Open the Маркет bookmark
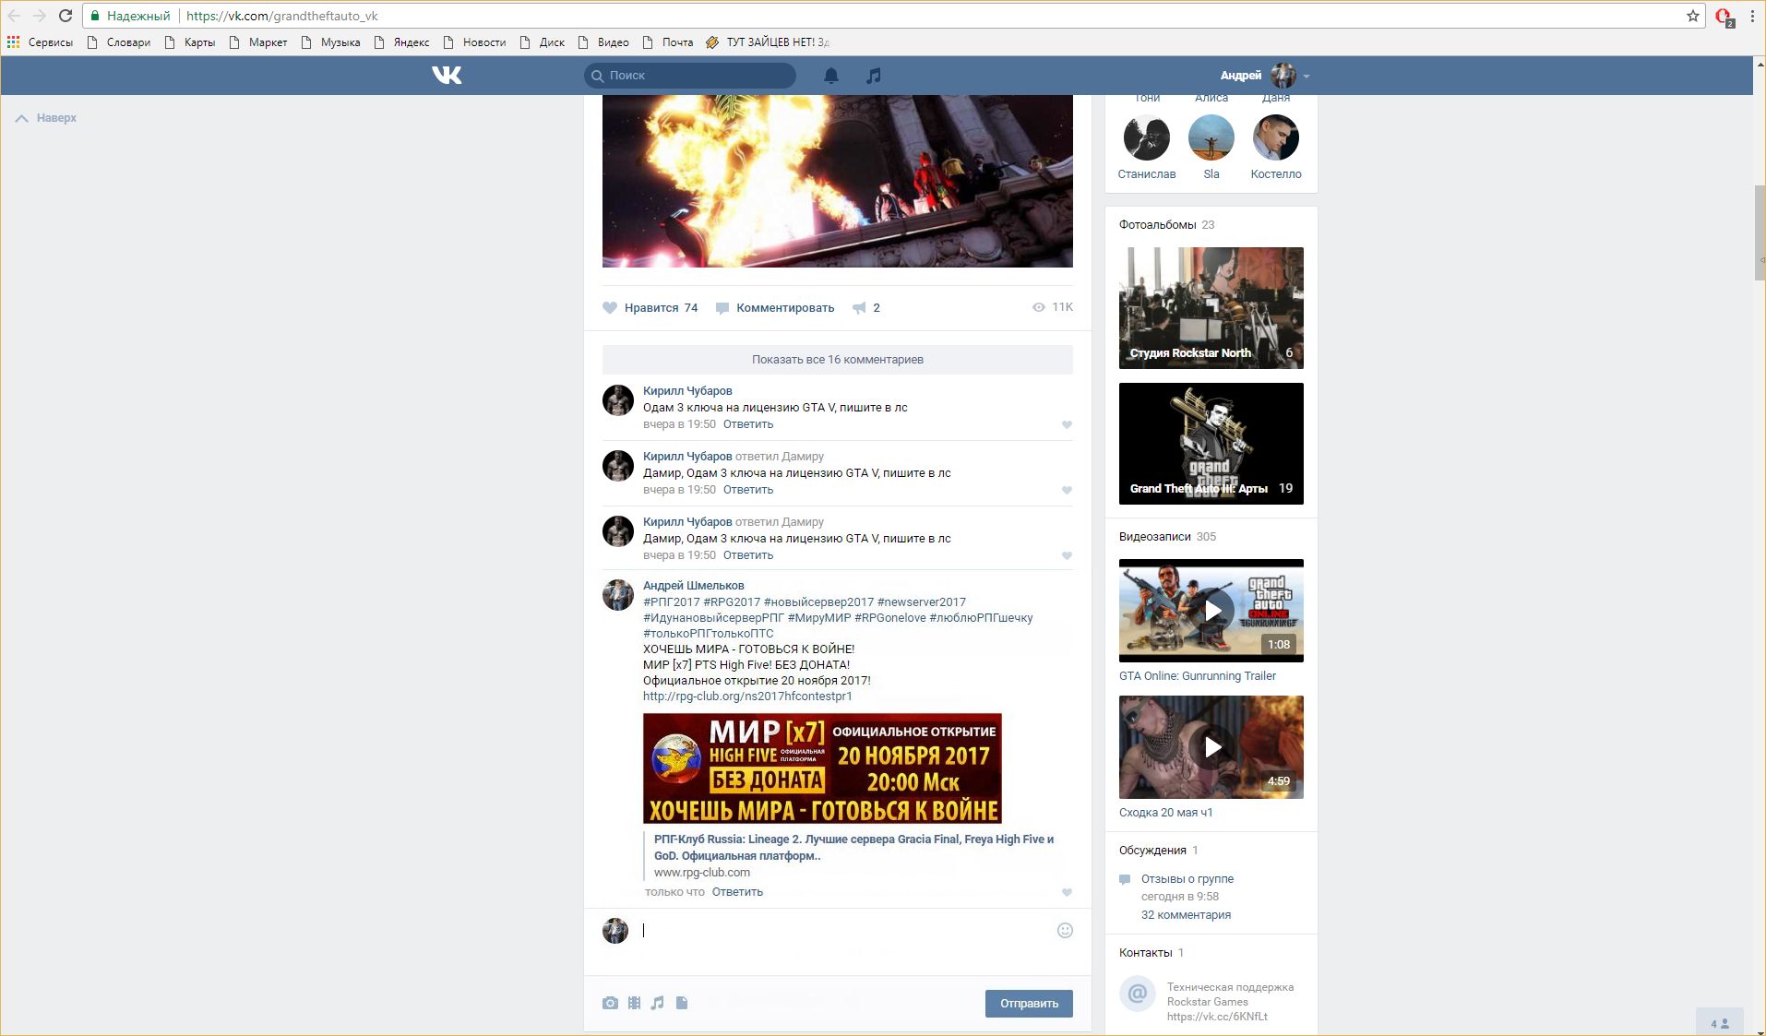This screenshot has width=1766, height=1036. [x=257, y=42]
